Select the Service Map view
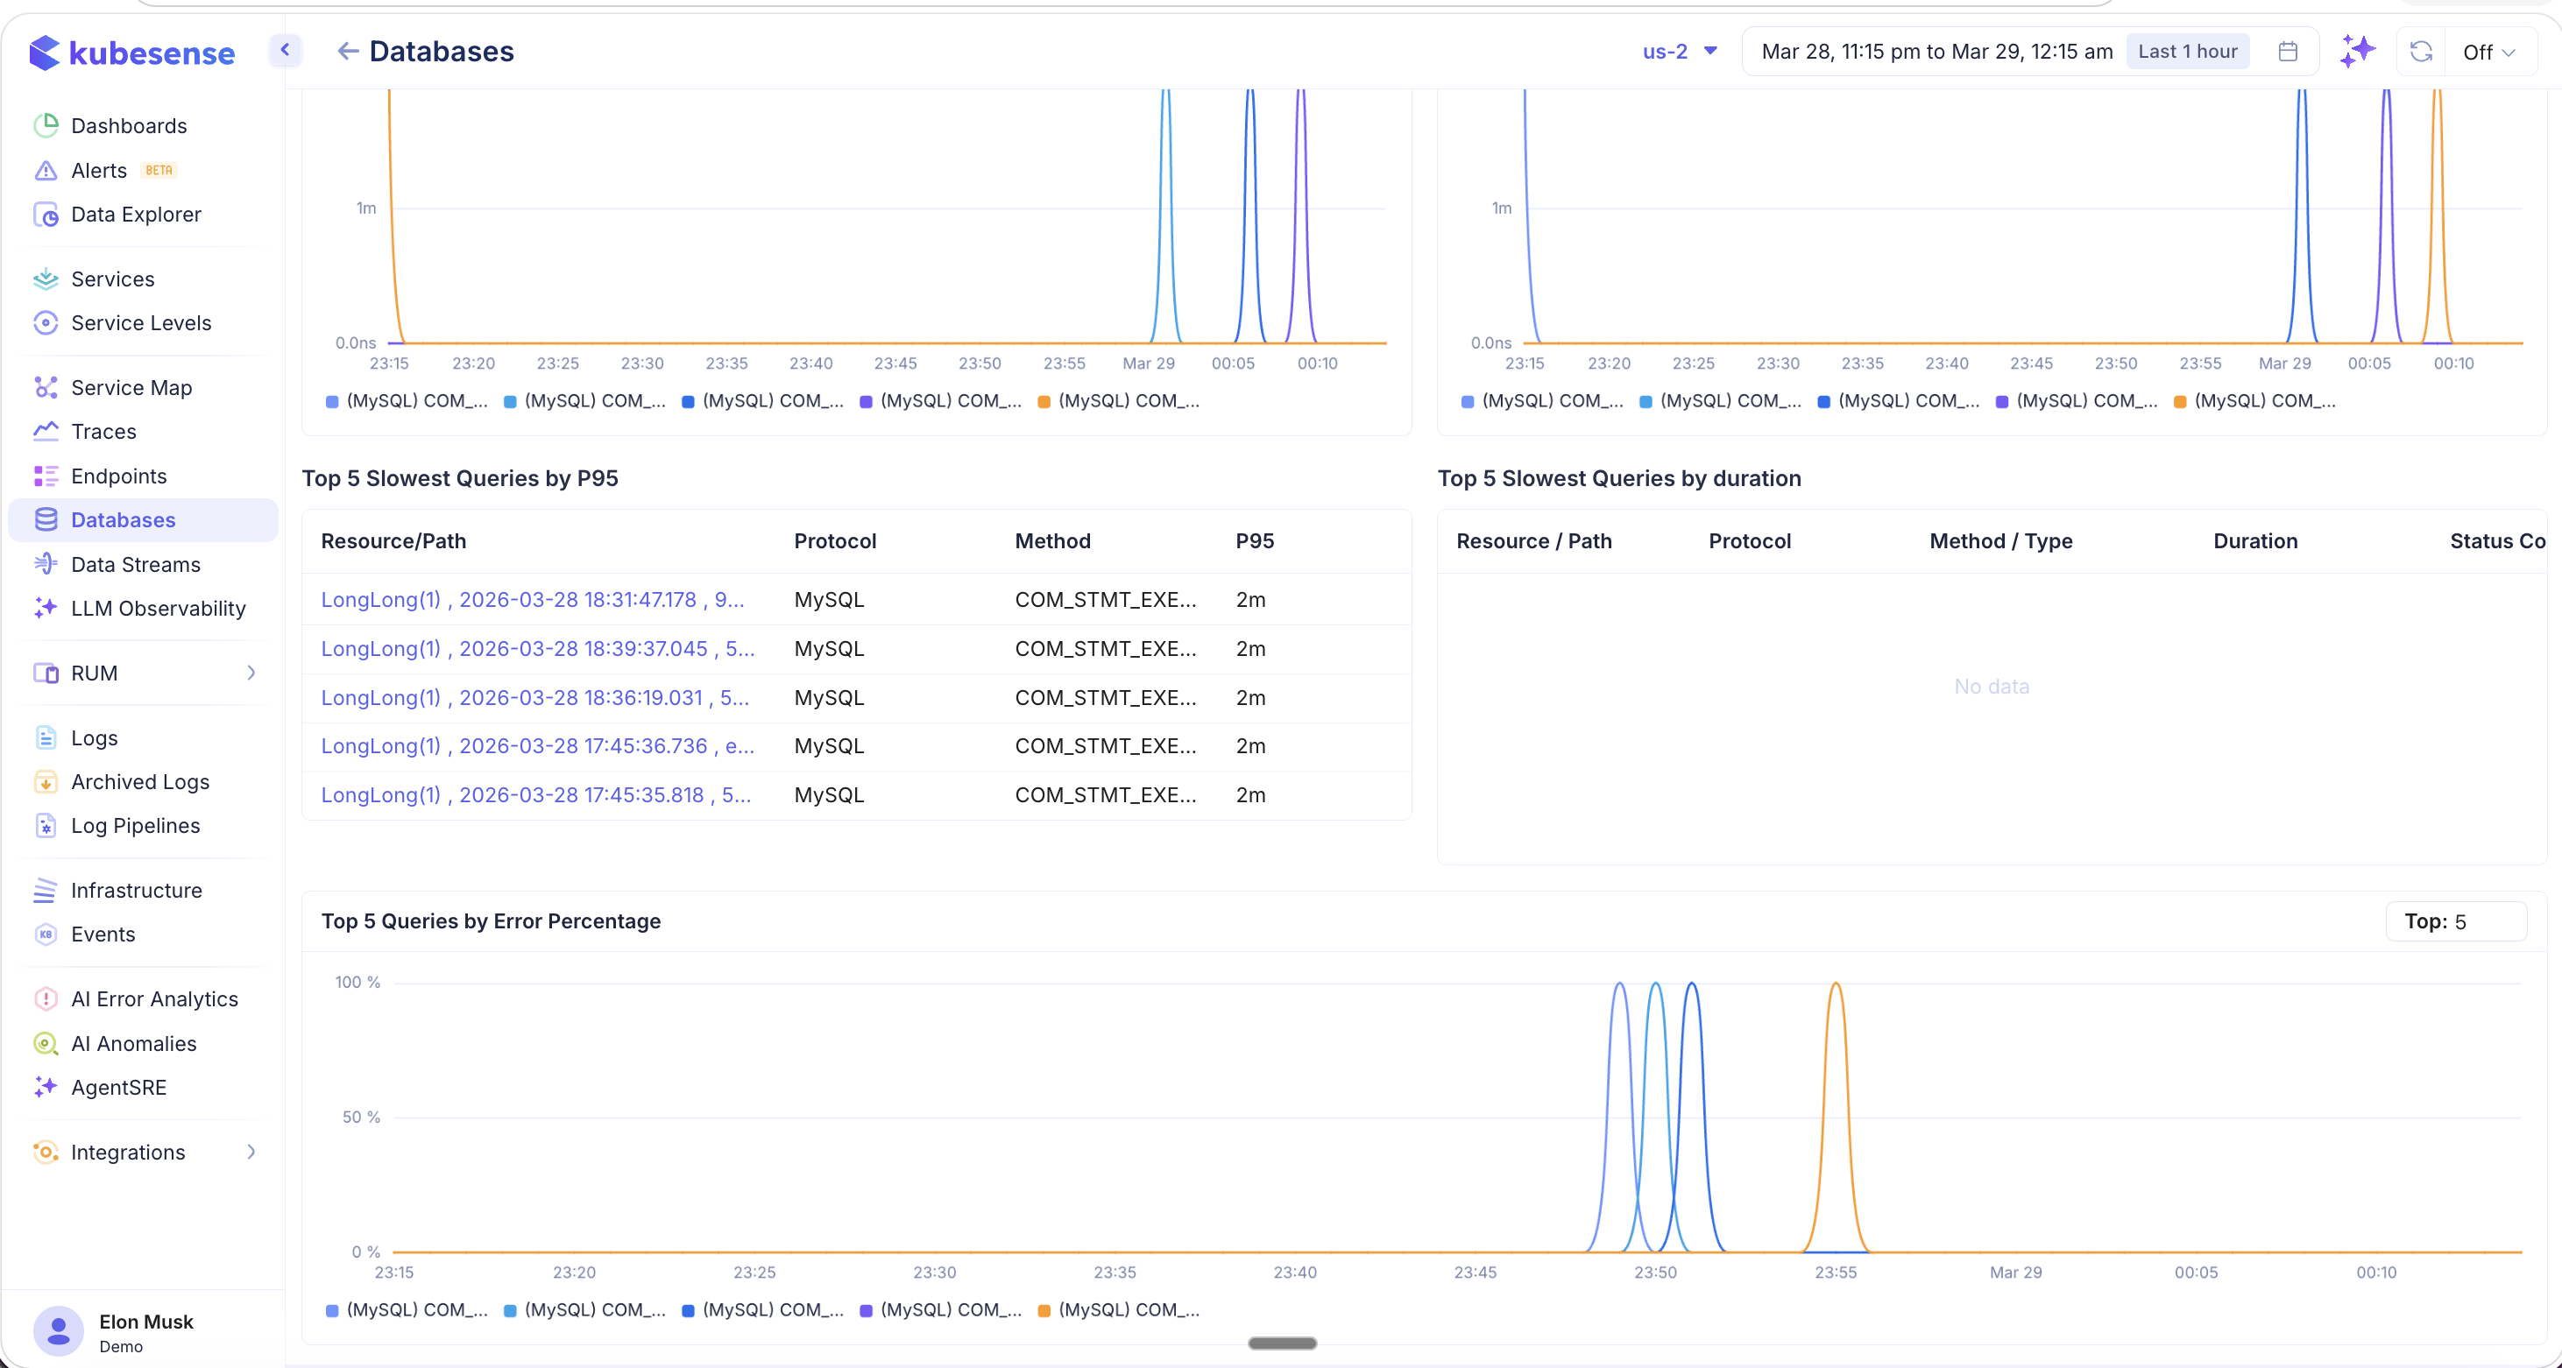This screenshot has width=2562, height=1368. [131, 387]
